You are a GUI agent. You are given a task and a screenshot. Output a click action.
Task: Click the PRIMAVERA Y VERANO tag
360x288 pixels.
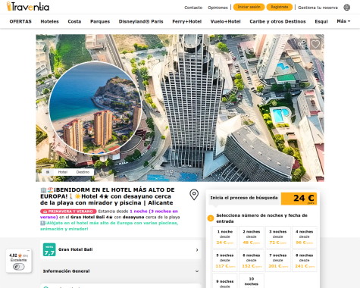pos(68,211)
